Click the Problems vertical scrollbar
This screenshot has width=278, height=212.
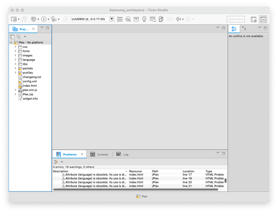tap(226, 181)
